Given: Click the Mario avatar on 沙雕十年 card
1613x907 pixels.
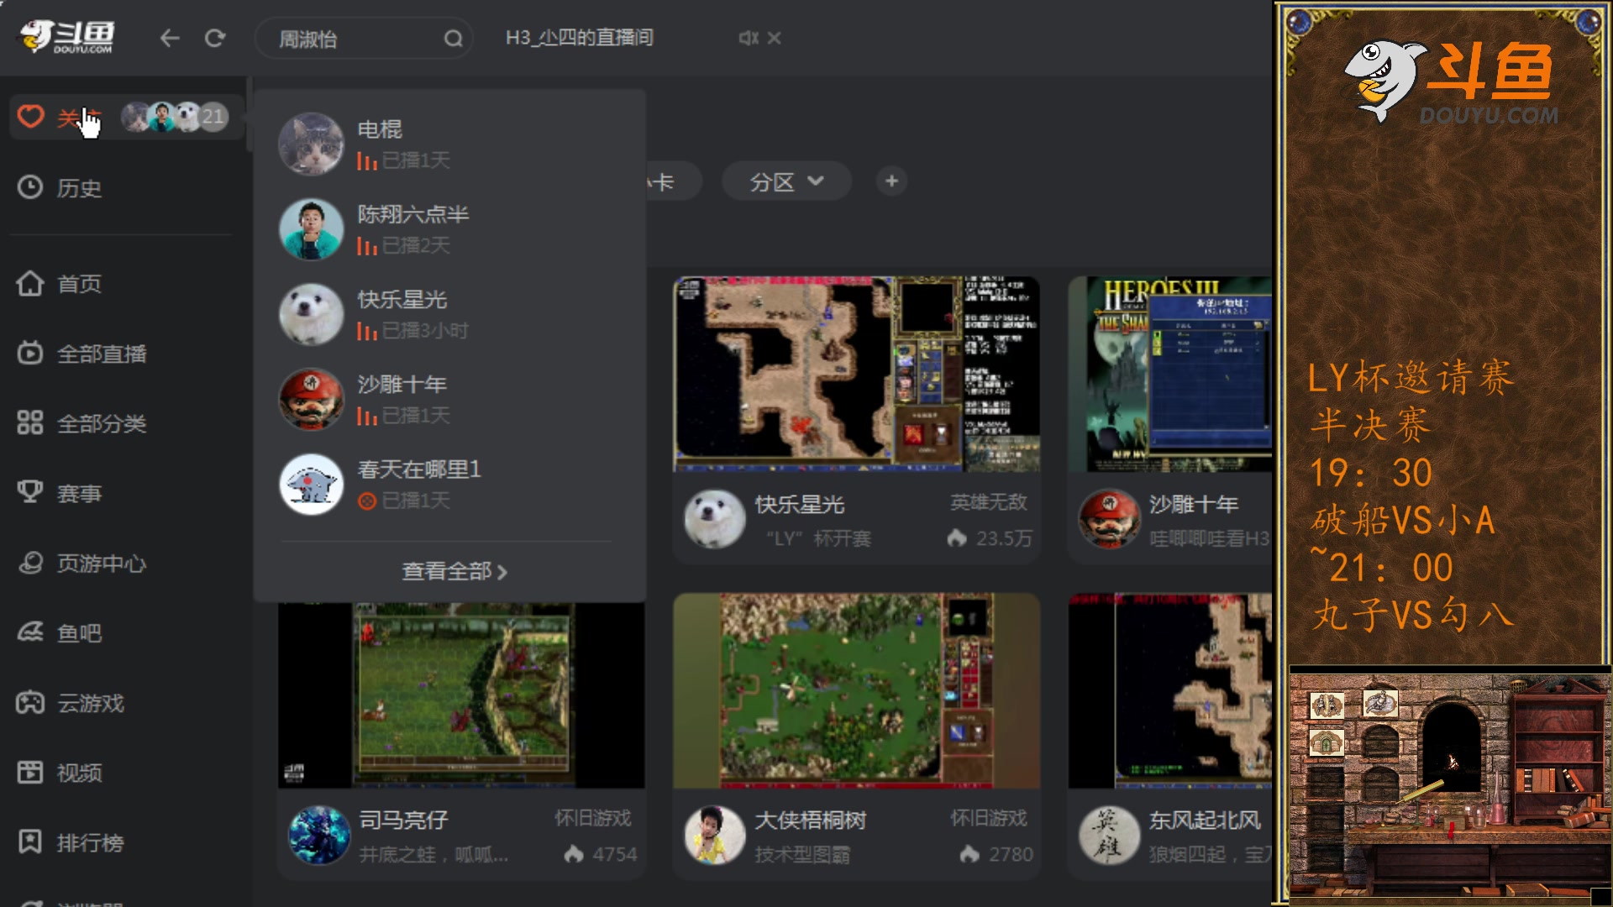Looking at the screenshot, I should pos(1109,519).
